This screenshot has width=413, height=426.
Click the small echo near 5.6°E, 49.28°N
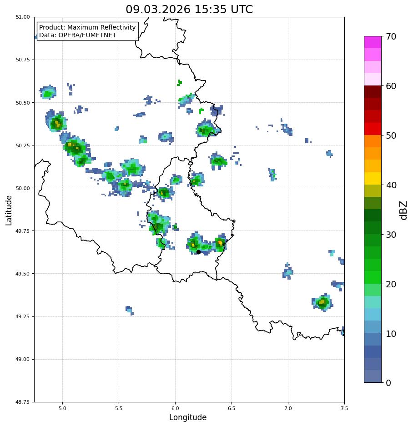tap(130, 310)
